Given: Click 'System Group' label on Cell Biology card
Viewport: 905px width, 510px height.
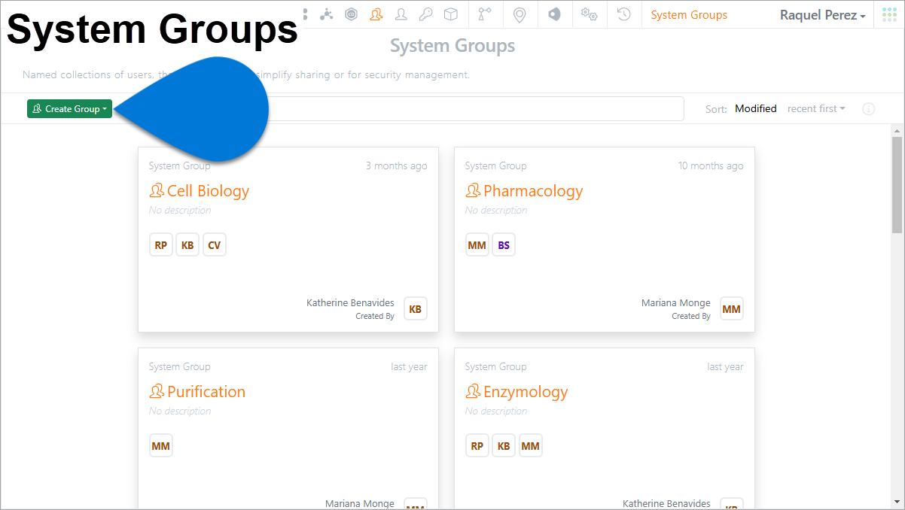Looking at the screenshot, I should point(179,166).
